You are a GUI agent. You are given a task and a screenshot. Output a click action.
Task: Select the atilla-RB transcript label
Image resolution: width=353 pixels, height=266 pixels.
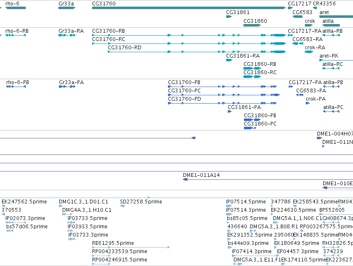332,31
